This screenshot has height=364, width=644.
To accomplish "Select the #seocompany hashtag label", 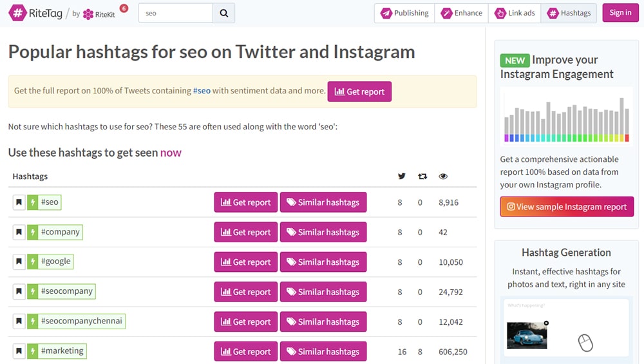I will [67, 292].
